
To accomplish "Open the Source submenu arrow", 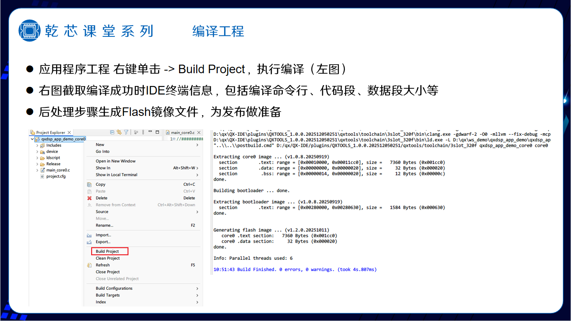I will pyautogui.click(x=197, y=212).
